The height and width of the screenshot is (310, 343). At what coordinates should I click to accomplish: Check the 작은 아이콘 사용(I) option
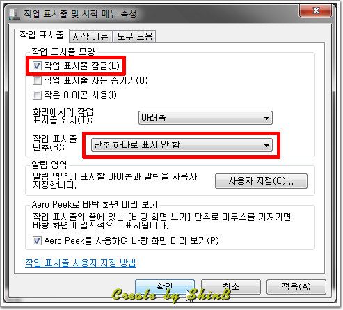click(37, 95)
